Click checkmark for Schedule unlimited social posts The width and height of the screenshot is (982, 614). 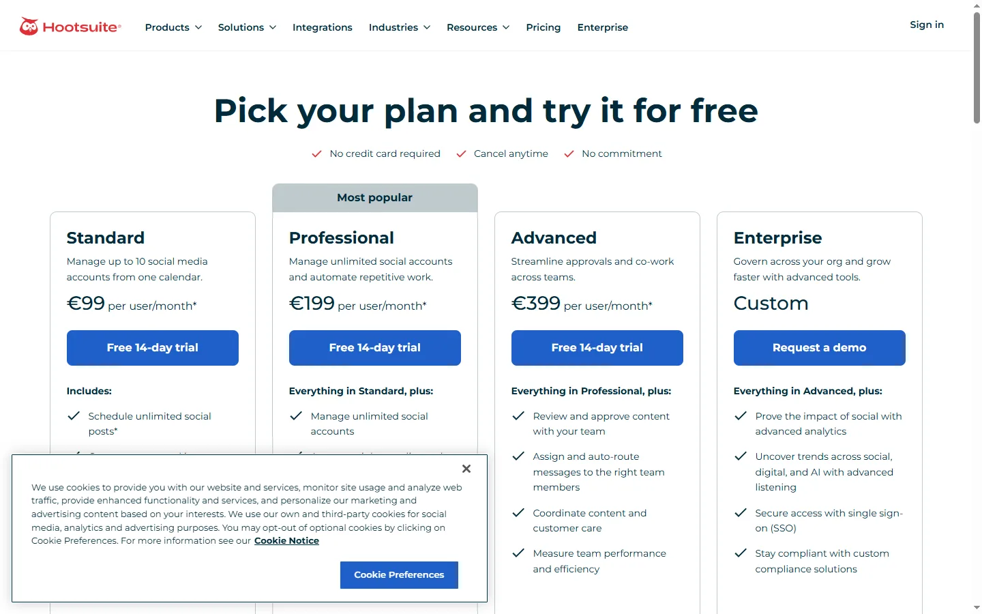[74, 416]
